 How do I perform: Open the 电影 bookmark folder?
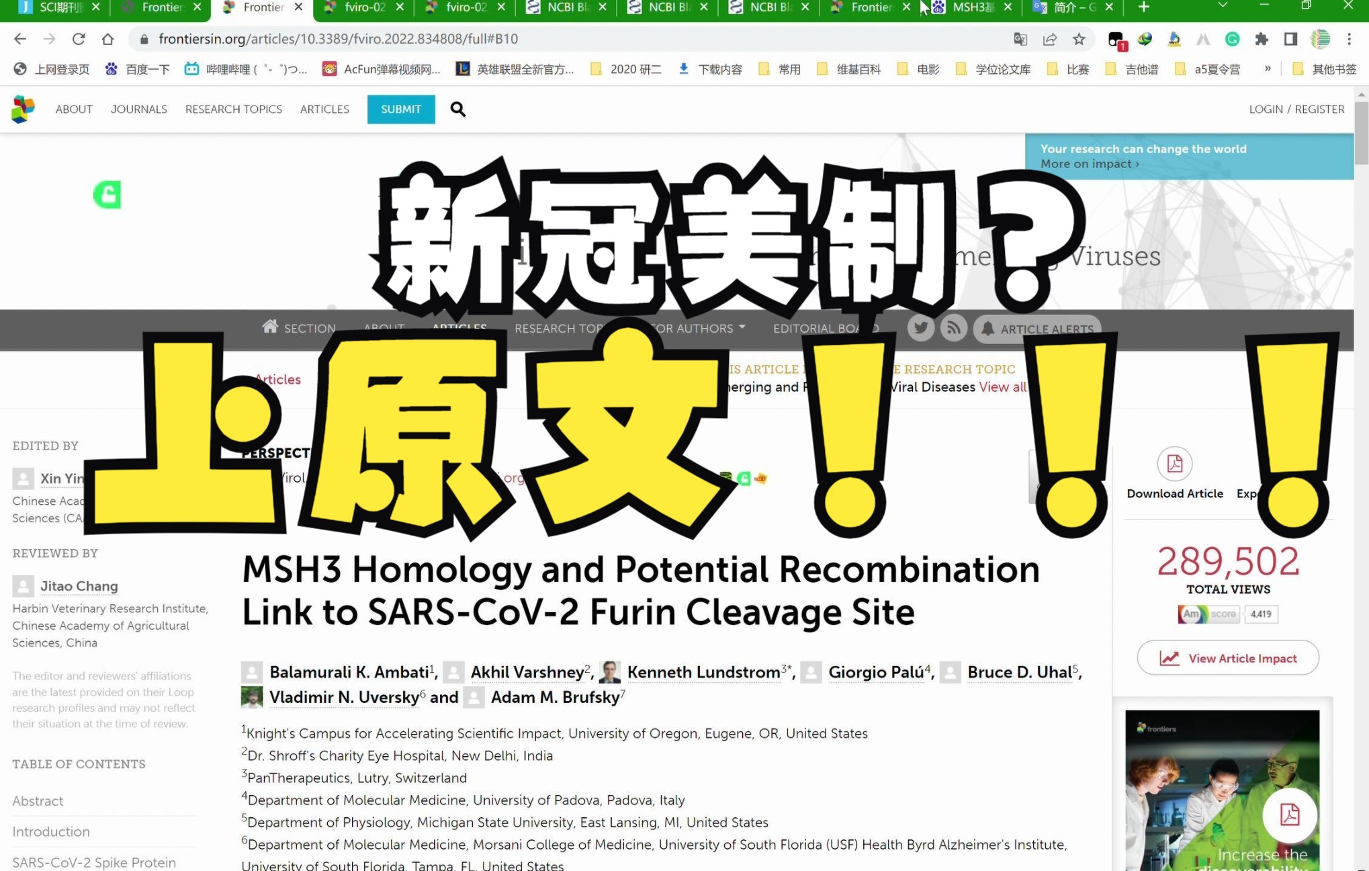coord(918,69)
